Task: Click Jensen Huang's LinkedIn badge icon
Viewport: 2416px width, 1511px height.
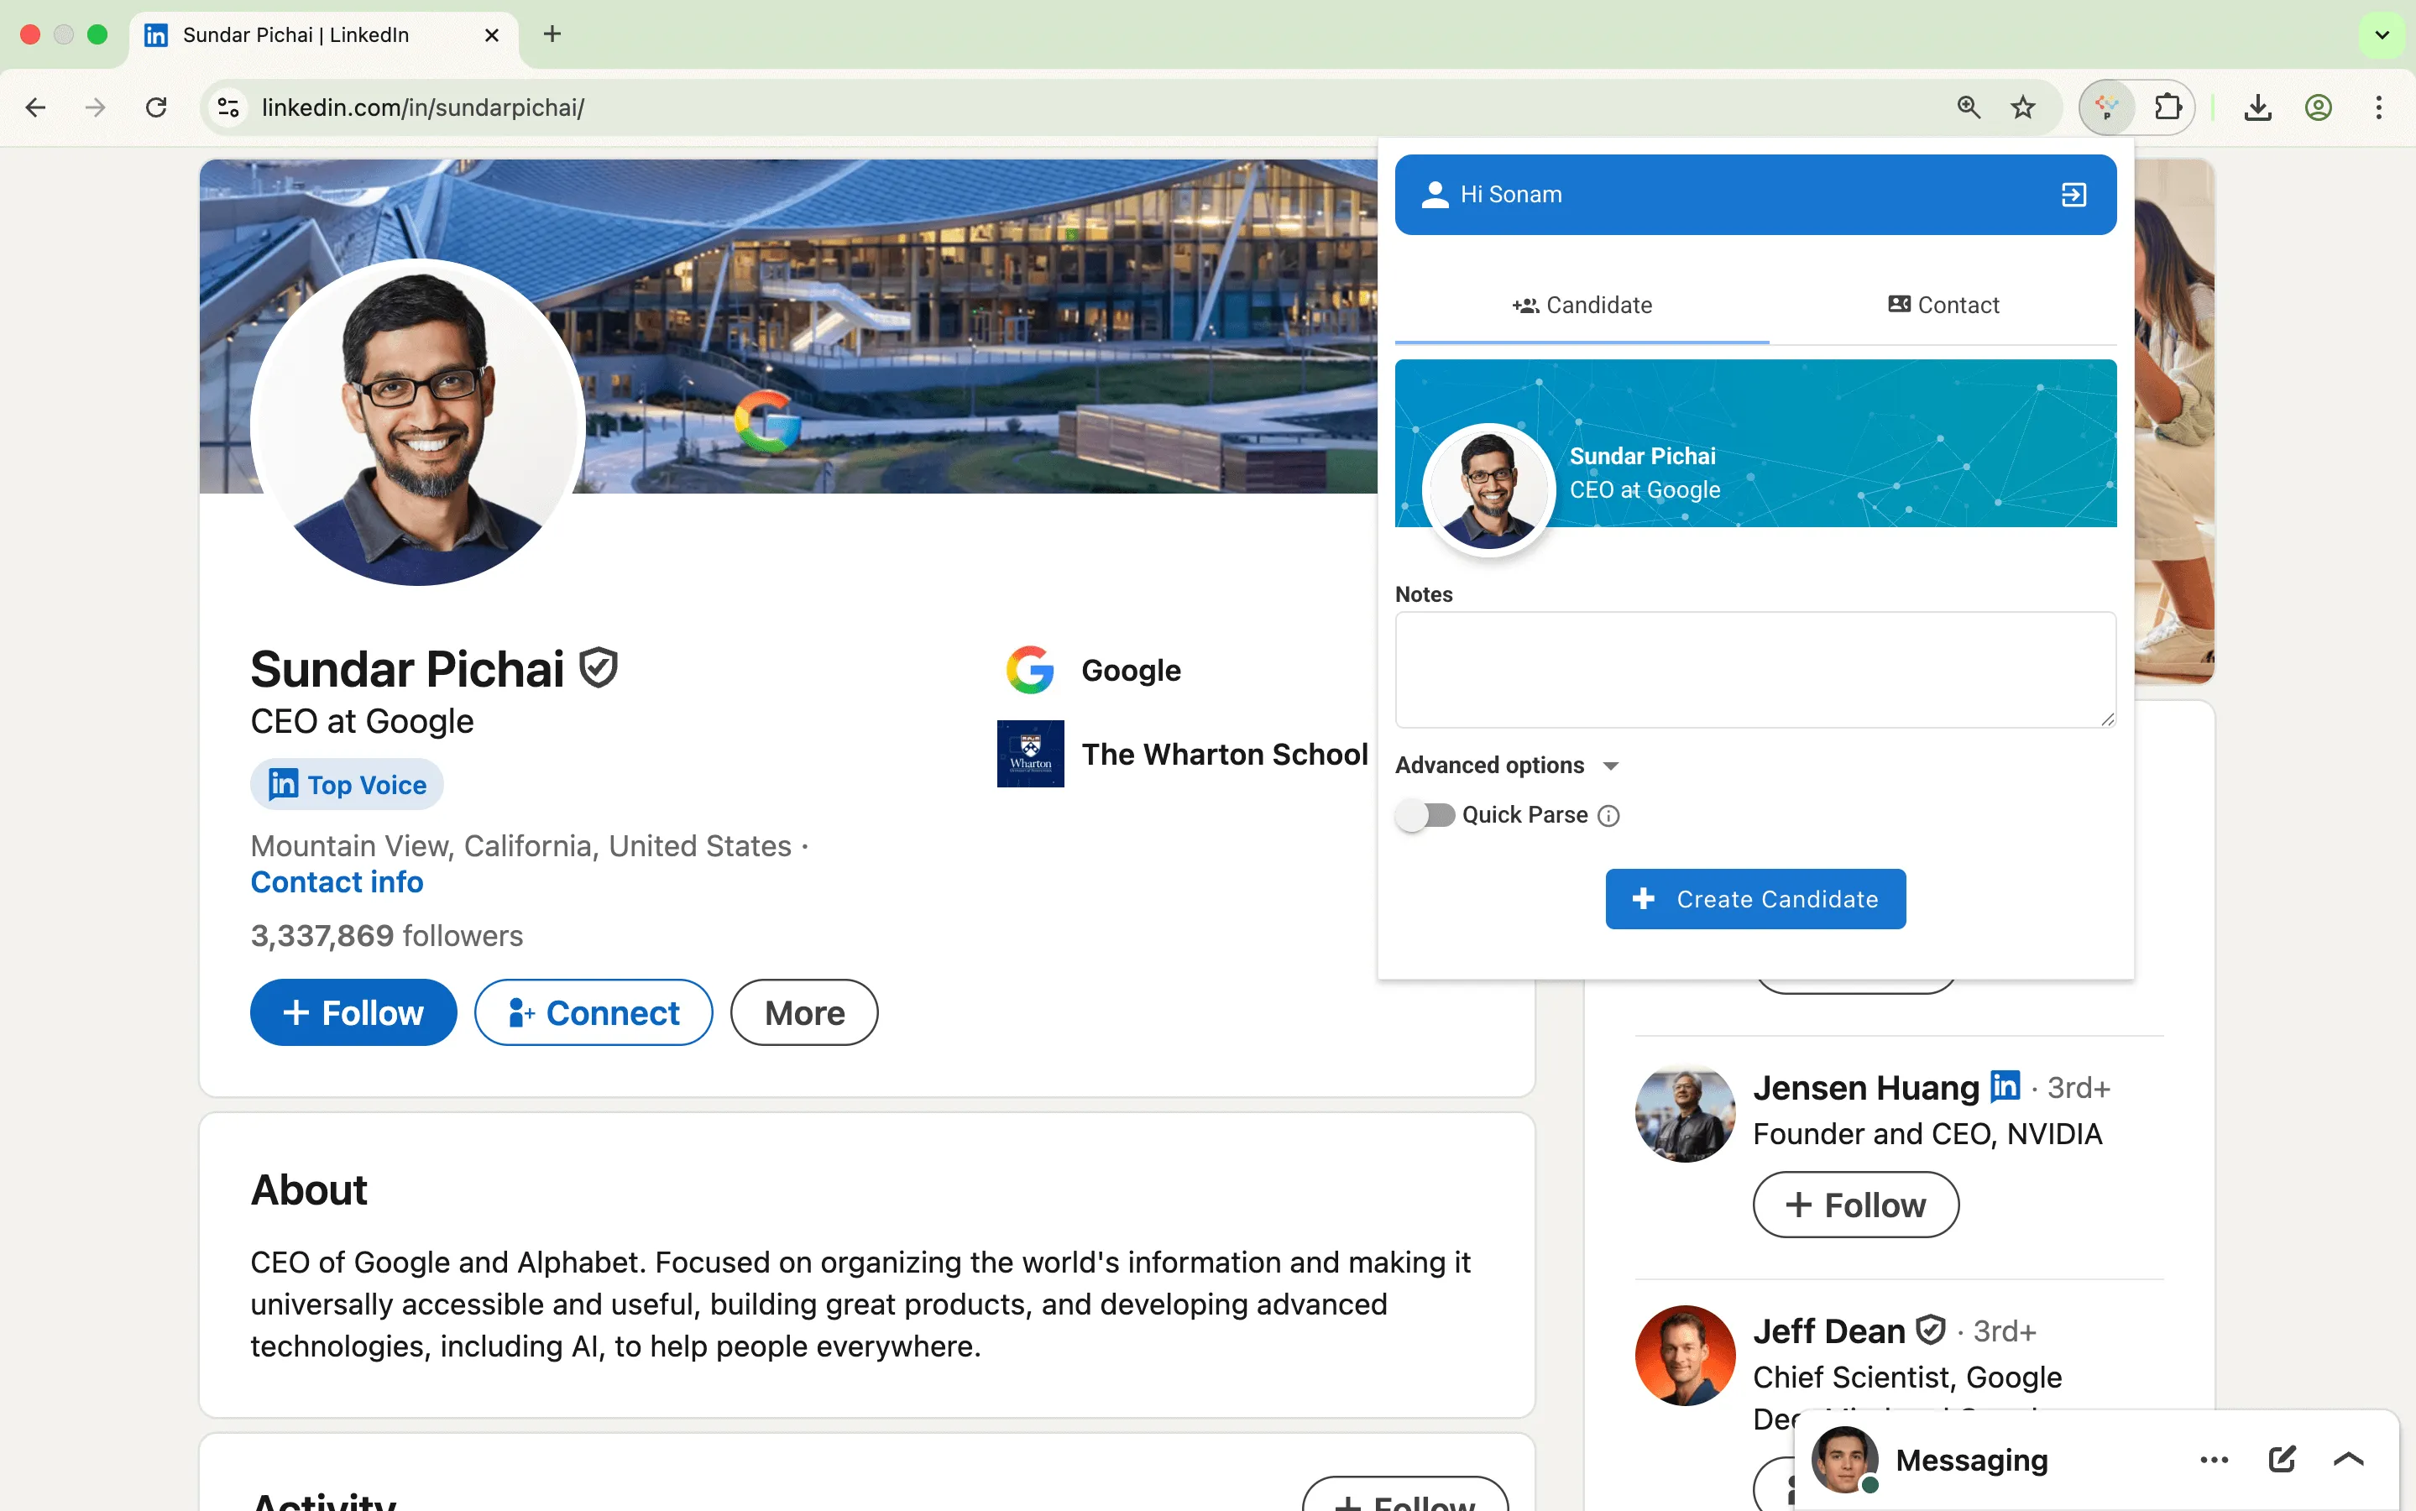Action: (2005, 1085)
